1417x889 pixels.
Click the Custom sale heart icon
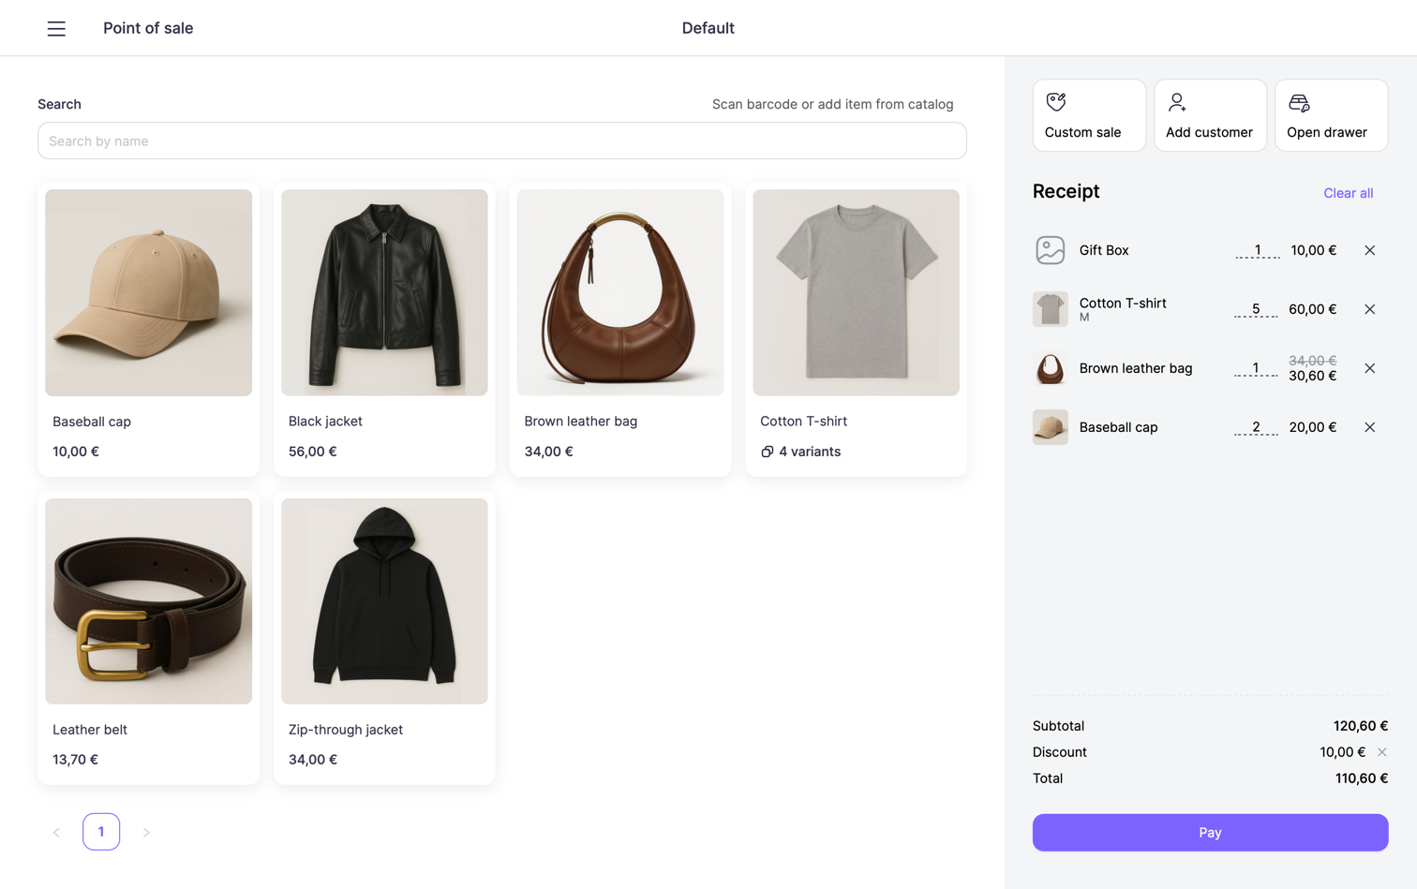pos(1055,102)
